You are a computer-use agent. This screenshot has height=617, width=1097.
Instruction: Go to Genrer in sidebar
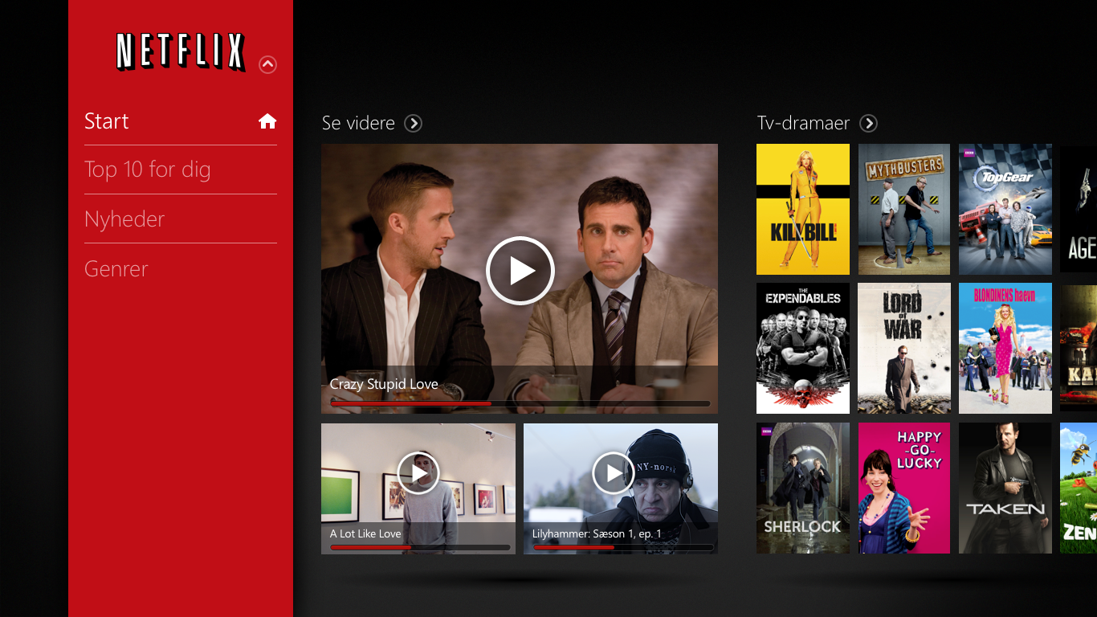click(x=116, y=268)
